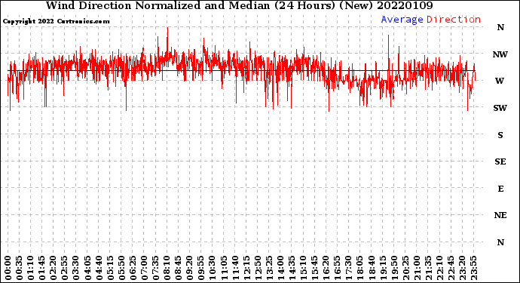Viewport: 520px width, 283px height.
Task: Click the 'E' axis label
Action: (500, 189)
